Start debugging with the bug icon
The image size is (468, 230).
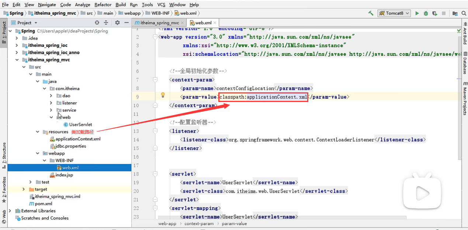click(x=426, y=13)
